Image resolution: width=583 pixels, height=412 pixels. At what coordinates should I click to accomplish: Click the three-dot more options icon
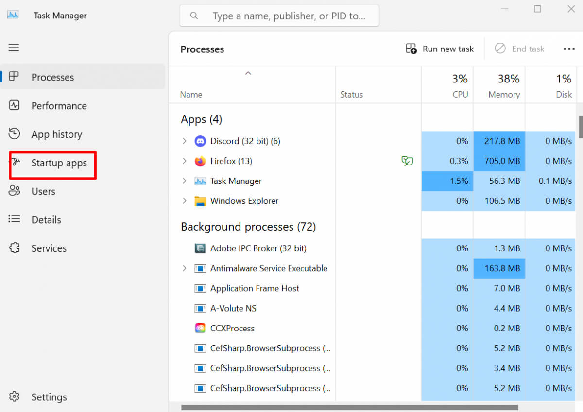pyautogui.click(x=569, y=49)
